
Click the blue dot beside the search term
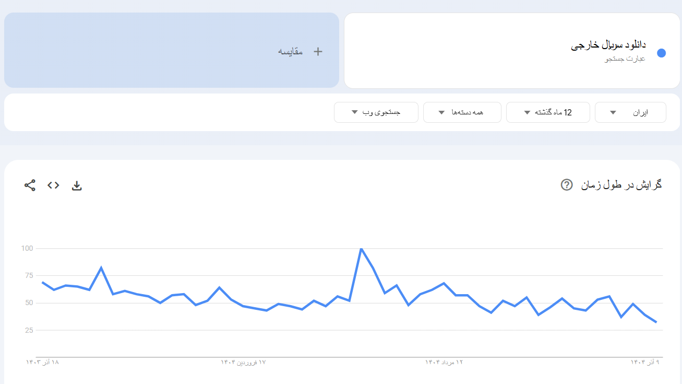click(661, 53)
